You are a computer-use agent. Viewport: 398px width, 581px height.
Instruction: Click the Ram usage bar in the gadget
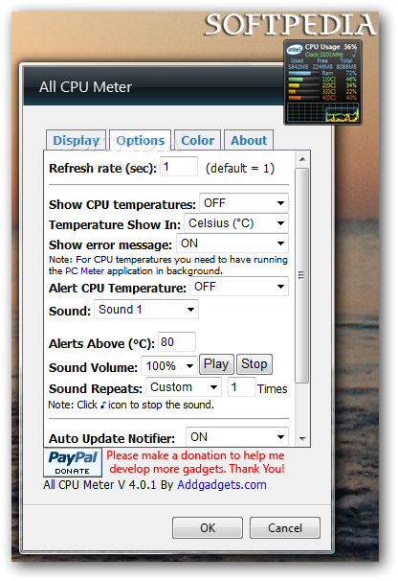point(303,74)
